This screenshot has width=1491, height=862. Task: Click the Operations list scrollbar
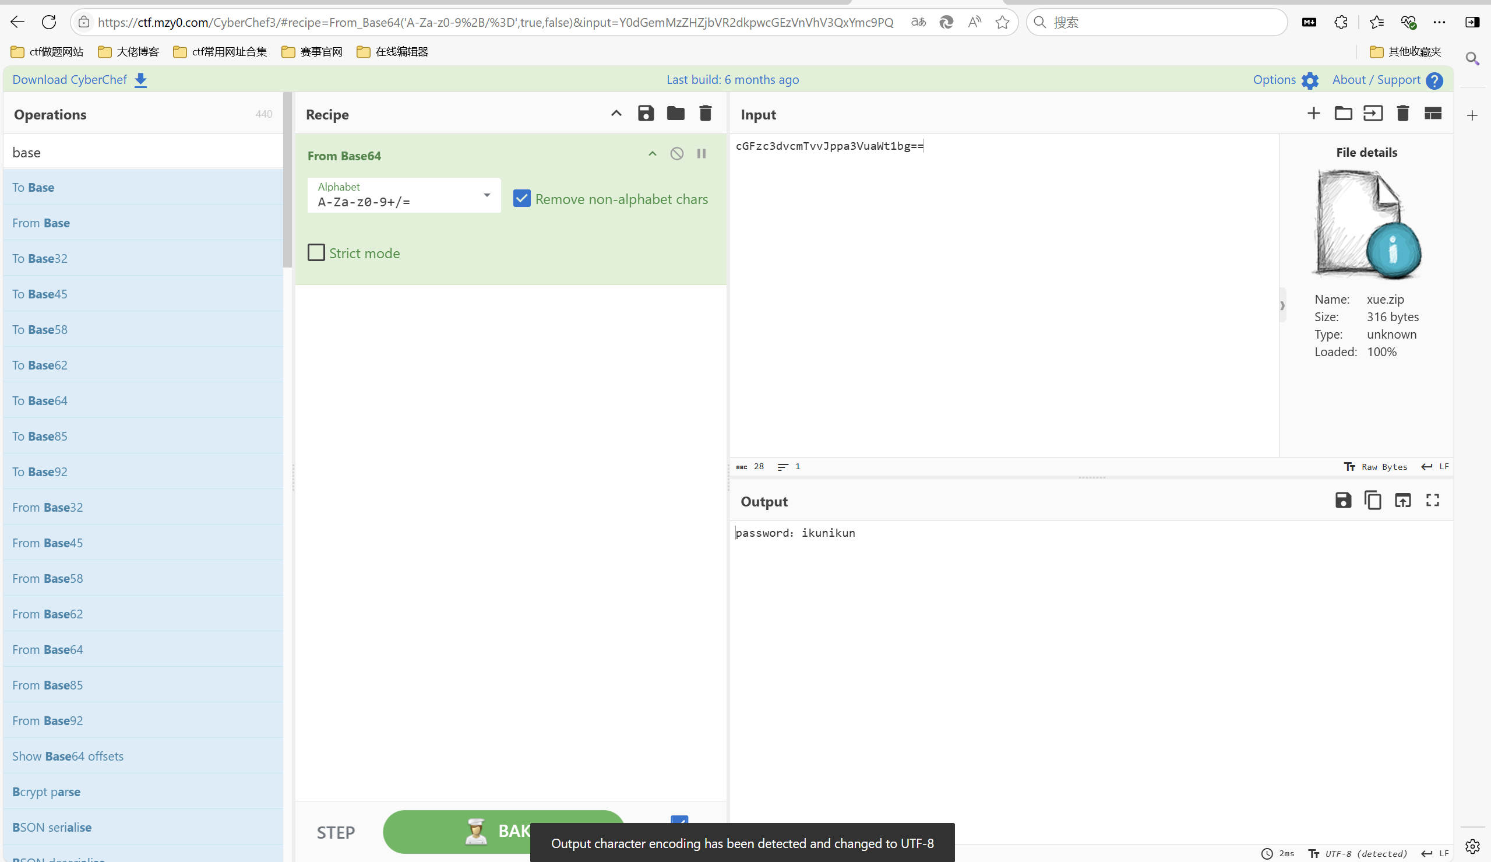click(287, 180)
